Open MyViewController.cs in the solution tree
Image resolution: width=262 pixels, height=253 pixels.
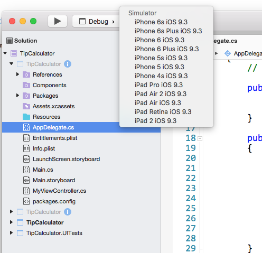coord(59,191)
